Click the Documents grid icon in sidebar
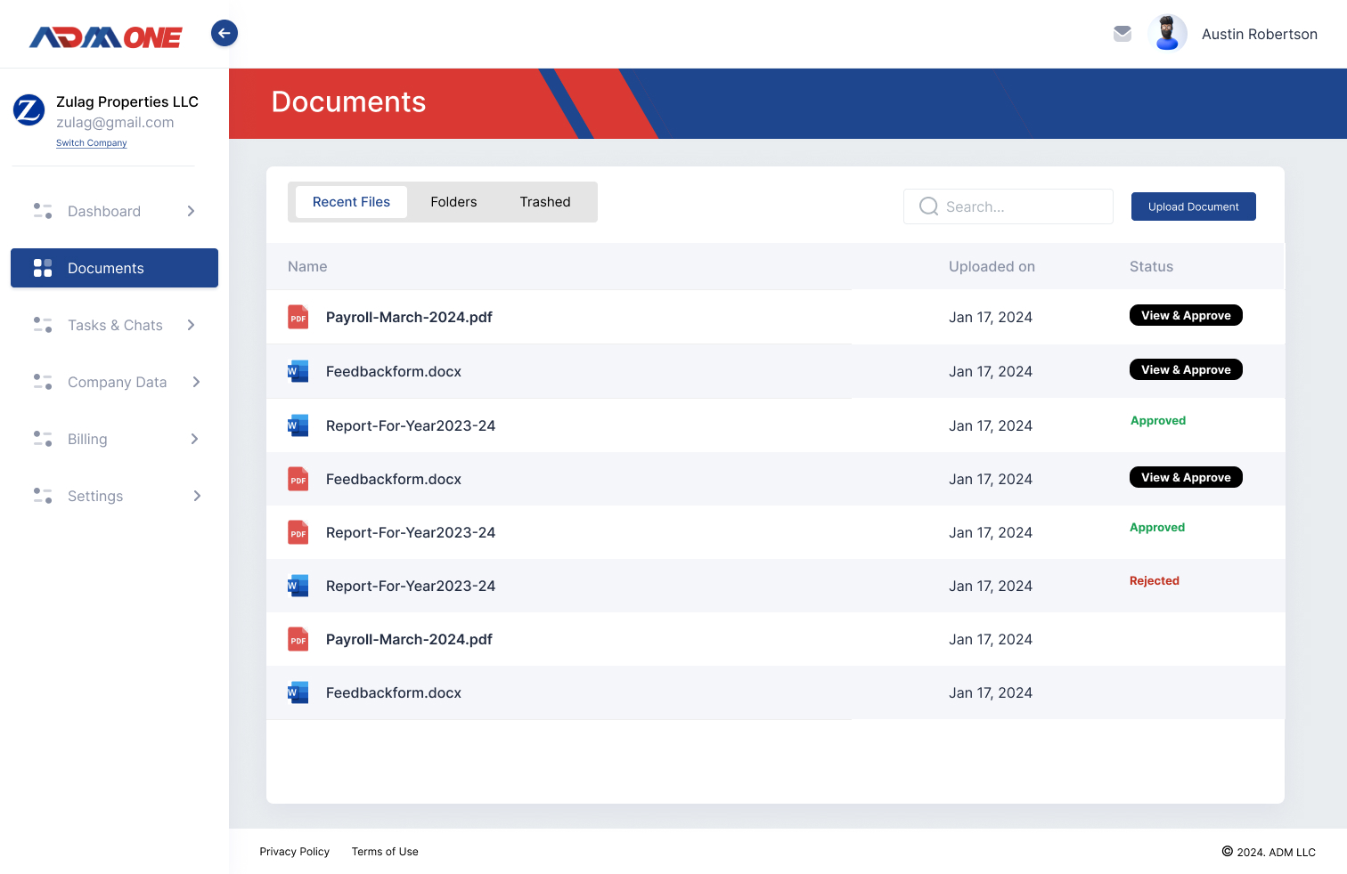The image size is (1347, 874). 43,268
